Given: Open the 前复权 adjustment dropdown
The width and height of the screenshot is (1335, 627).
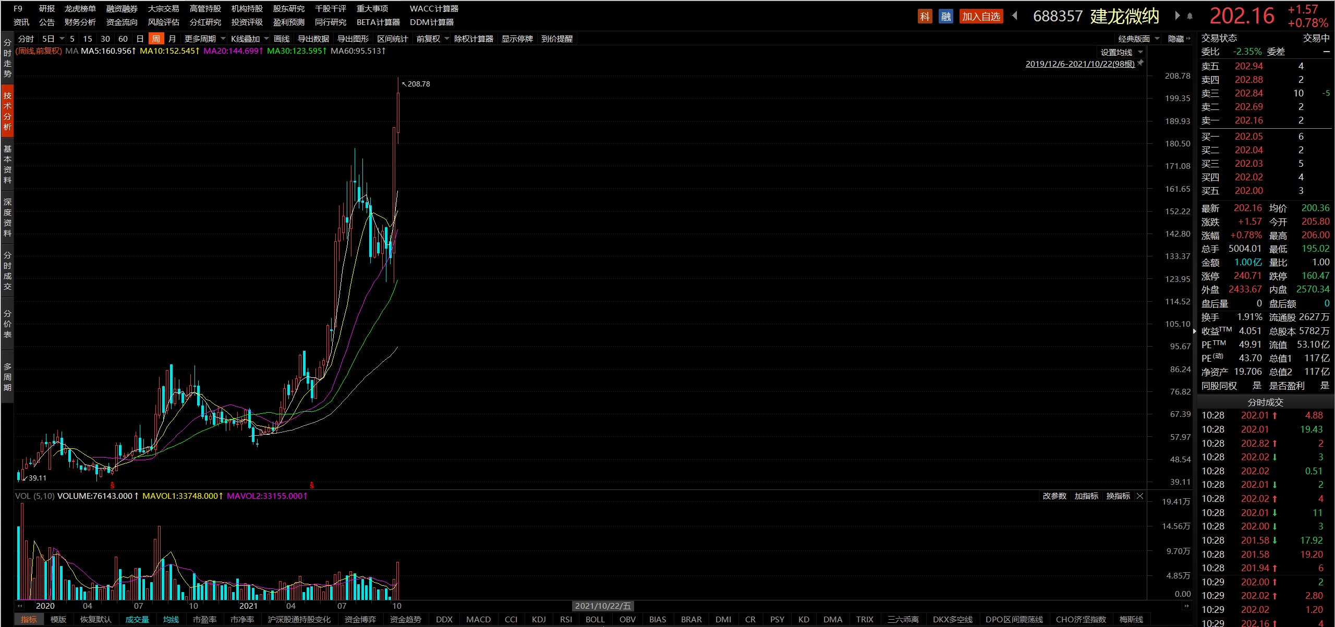Looking at the screenshot, I should pyautogui.click(x=446, y=39).
